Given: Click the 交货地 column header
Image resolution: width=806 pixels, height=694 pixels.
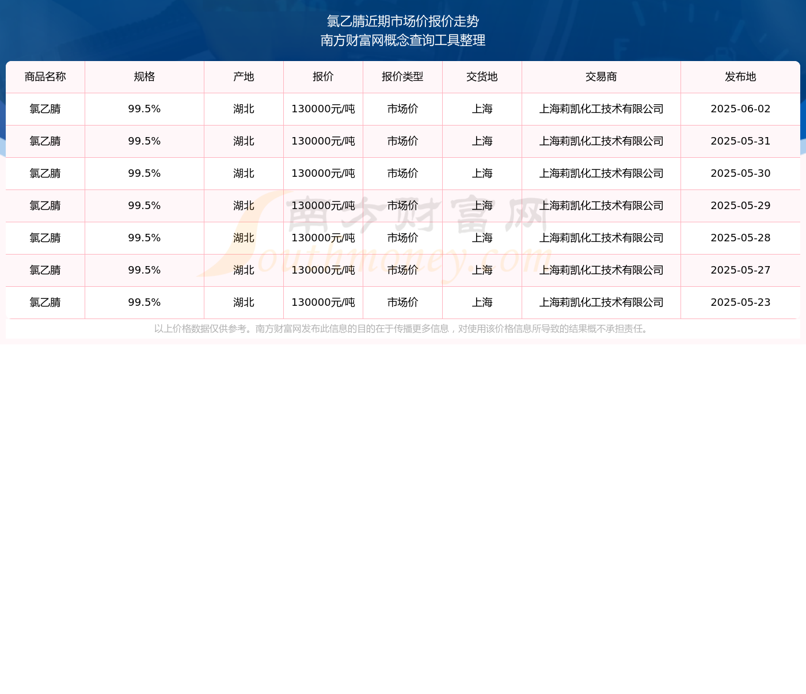Looking at the screenshot, I should [482, 77].
